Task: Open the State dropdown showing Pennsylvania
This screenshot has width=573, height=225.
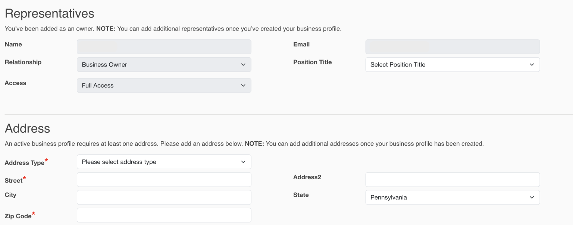Action: pyautogui.click(x=453, y=197)
